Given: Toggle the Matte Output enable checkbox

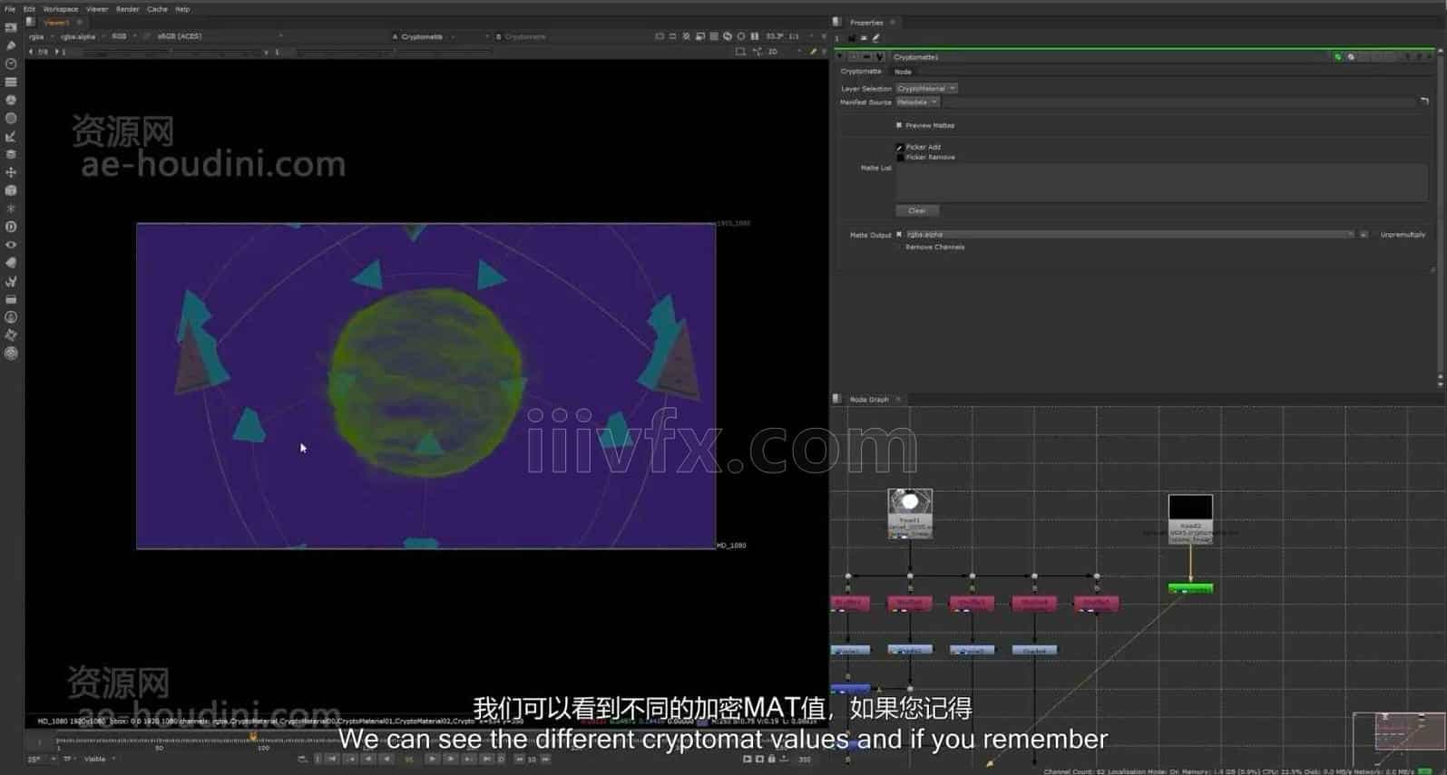Looking at the screenshot, I should point(899,235).
